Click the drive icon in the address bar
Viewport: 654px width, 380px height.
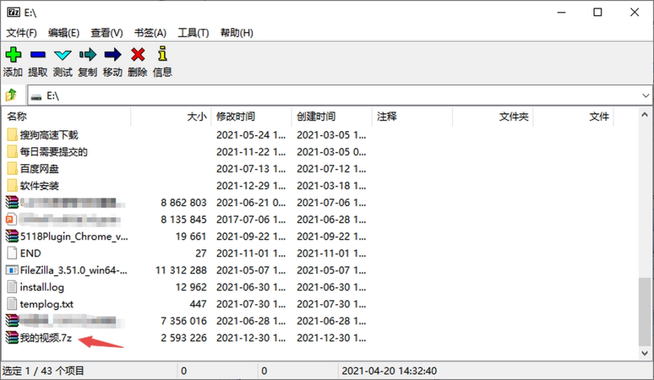coord(36,95)
